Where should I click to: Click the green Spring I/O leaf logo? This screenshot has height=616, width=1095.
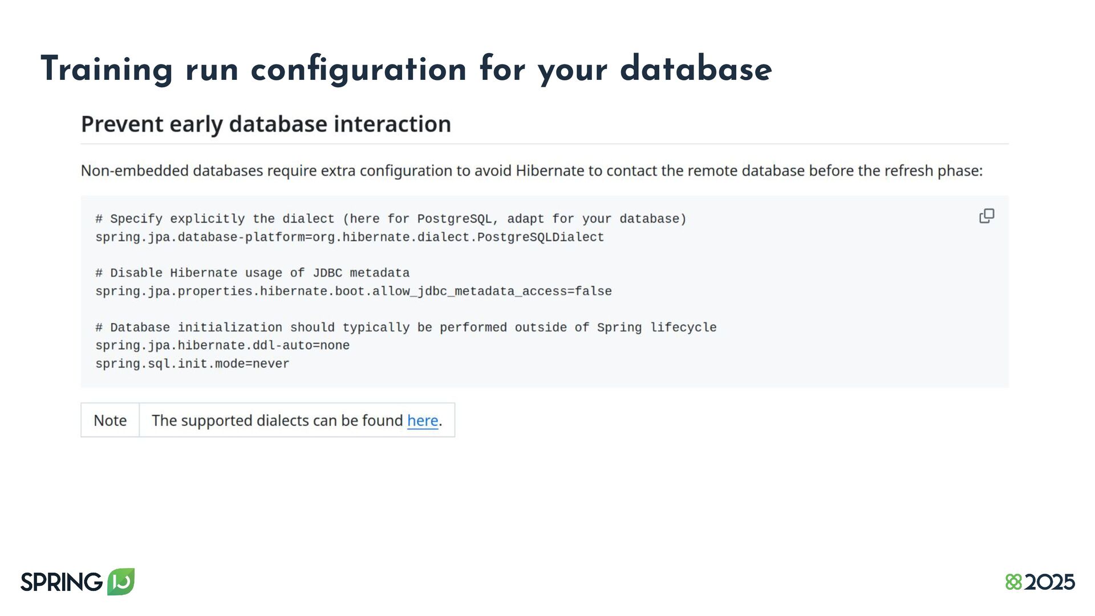click(121, 582)
